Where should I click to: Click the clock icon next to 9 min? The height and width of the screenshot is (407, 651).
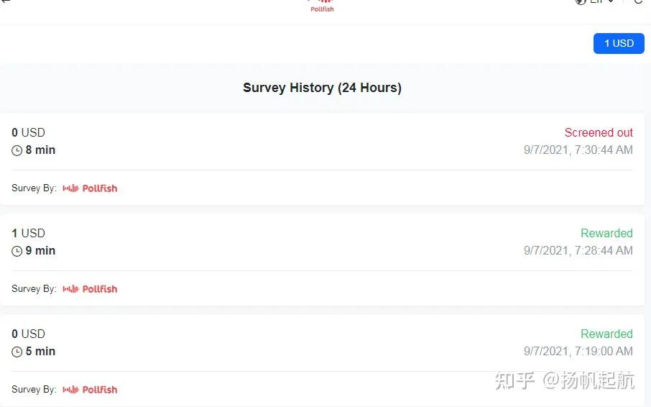click(17, 251)
